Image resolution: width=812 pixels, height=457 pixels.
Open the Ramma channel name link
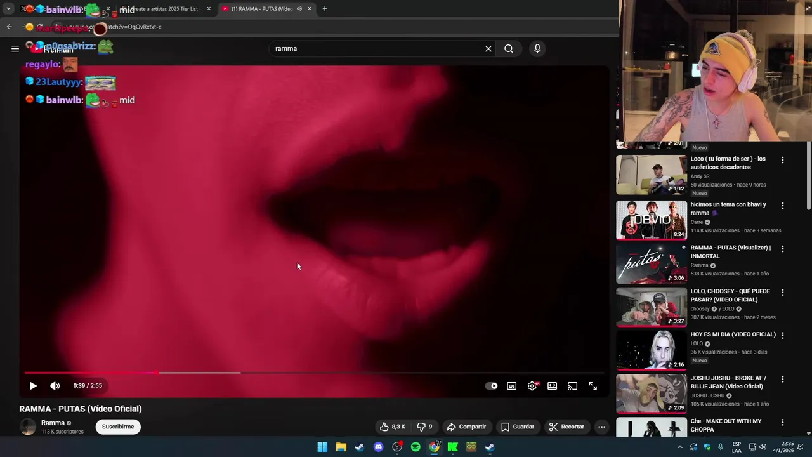click(53, 423)
